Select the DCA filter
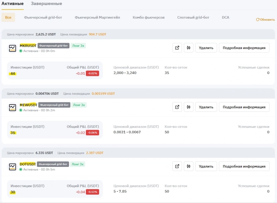The width and height of the screenshot is (277, 203). coord(225,17)
